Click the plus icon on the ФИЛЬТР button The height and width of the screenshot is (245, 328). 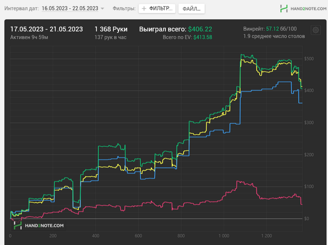tap(144, 8)
